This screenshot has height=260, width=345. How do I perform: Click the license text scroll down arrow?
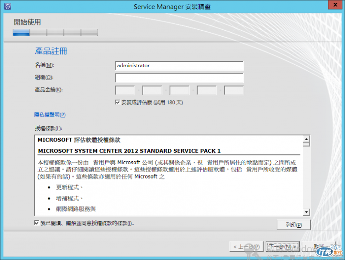(306, 212)
